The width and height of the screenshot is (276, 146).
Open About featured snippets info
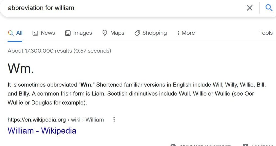pos(201,145)
